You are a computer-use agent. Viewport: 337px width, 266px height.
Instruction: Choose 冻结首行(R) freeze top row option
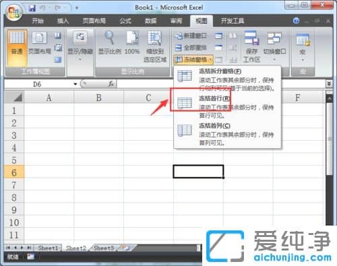(x=227, y=106)
